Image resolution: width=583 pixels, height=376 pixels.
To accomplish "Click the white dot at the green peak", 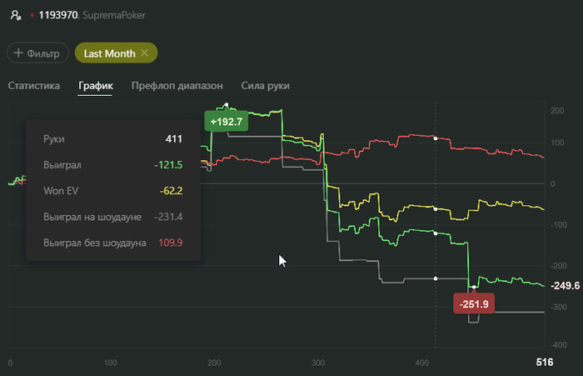I will (x=227, y=105).
